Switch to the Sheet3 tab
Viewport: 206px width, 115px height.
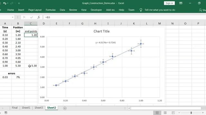(39, 108)
